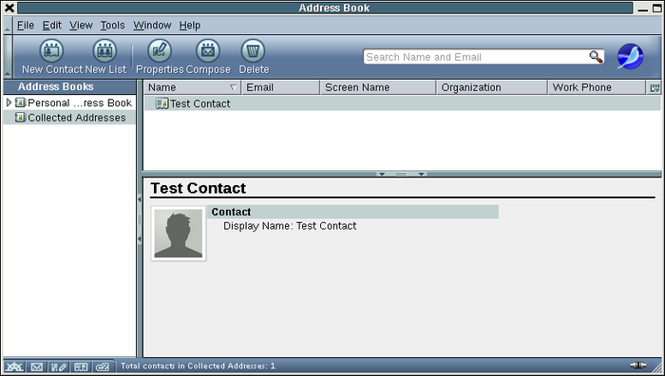Click status text Total contacts in Collected Addresses

point(198,366)
